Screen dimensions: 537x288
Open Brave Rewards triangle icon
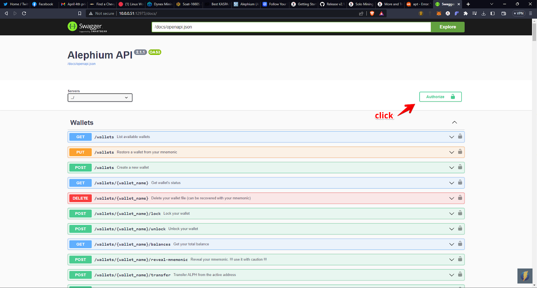point(381,13)
